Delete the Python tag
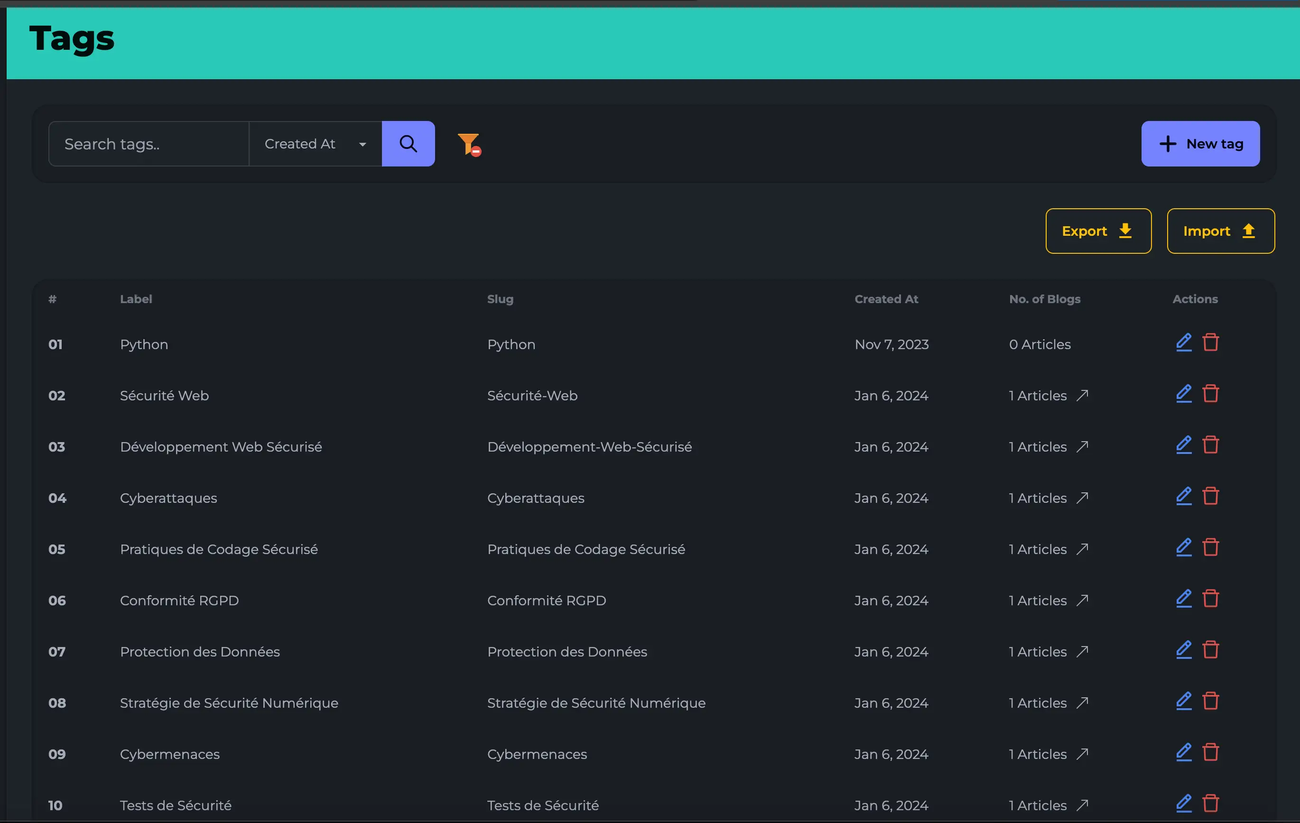 click(x=1210, y=342)
